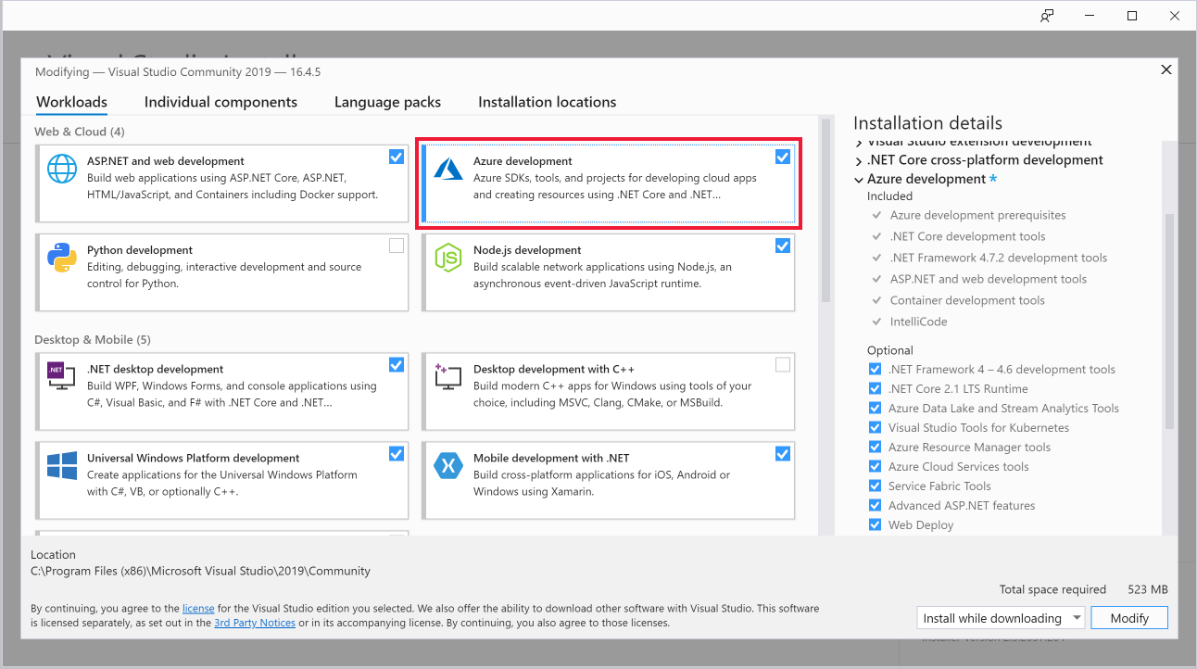Open the 3rd Party Notices link

point(254,623)
